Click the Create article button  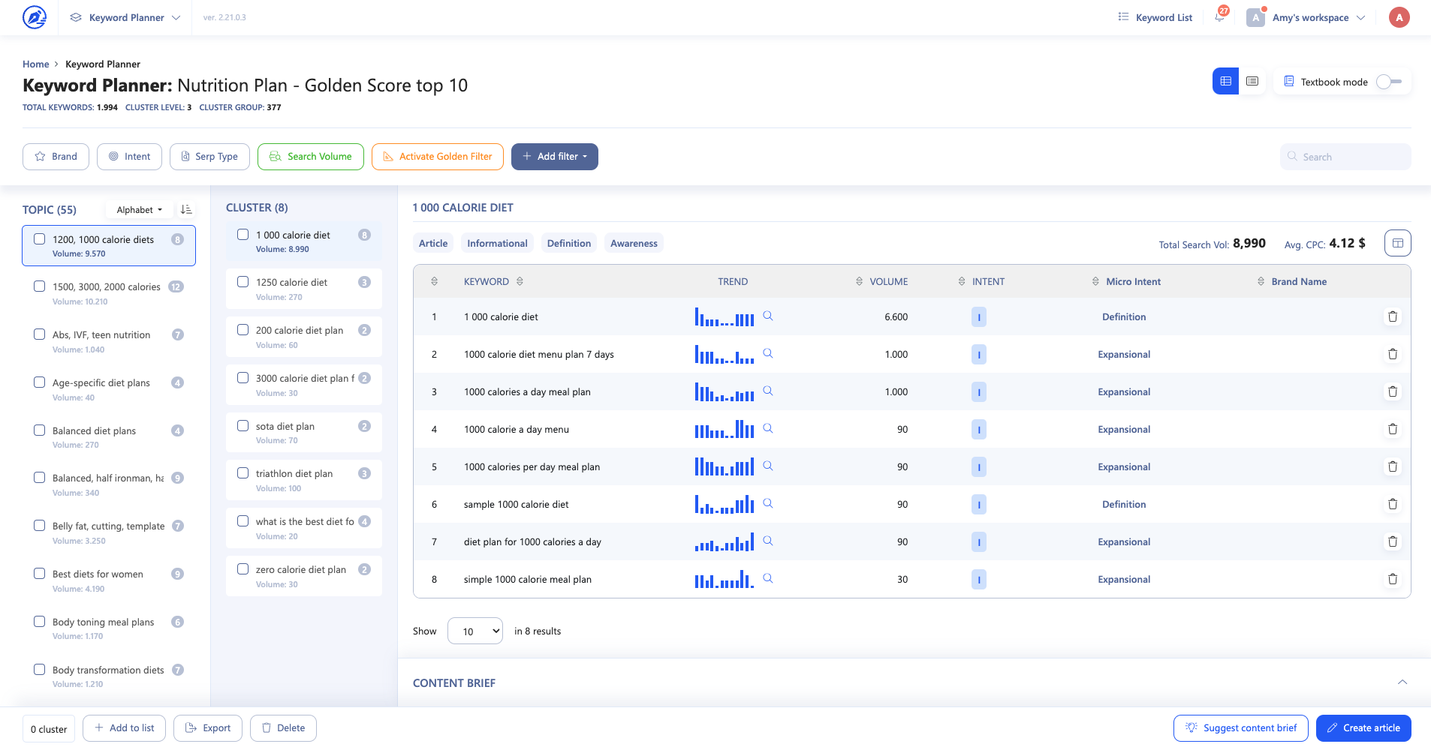1363,727
